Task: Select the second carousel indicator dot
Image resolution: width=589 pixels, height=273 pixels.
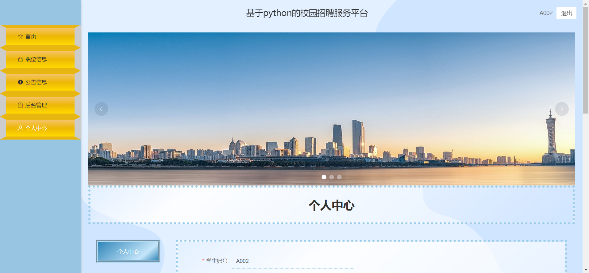Action: tap(332, 177)
